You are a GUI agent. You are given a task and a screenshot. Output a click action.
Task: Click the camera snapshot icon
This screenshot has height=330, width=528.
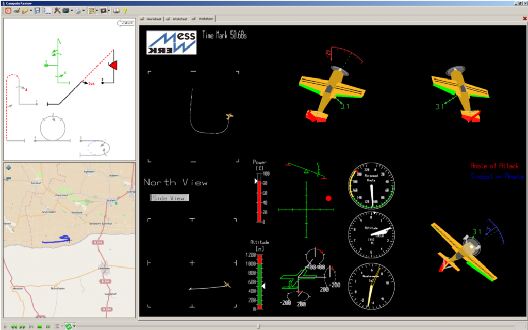(x=66, y=10)
